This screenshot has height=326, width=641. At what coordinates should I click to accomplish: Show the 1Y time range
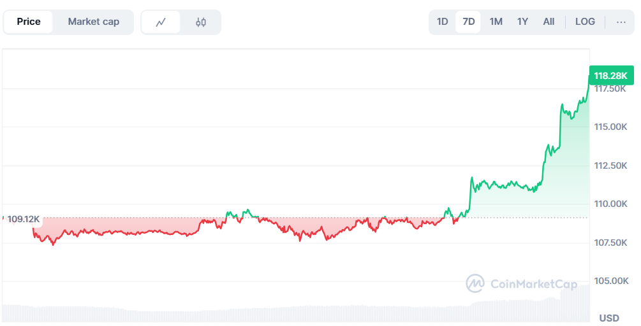pos(522,22)
